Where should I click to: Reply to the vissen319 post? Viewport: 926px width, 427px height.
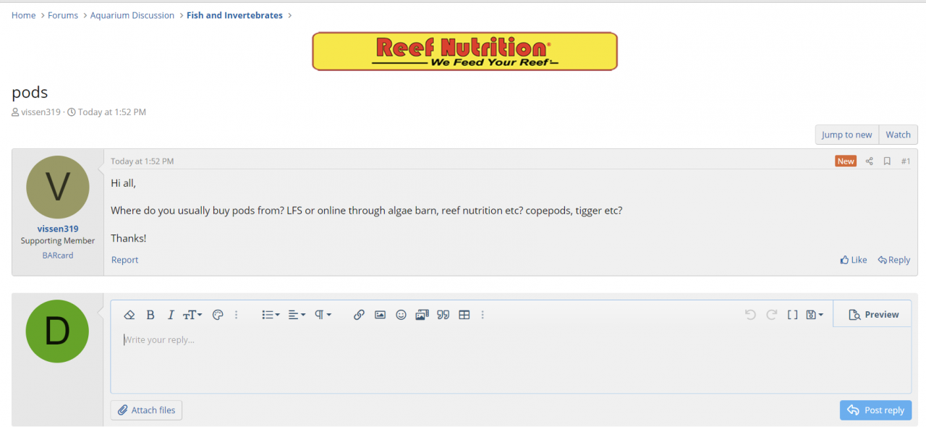coord(894,260)
